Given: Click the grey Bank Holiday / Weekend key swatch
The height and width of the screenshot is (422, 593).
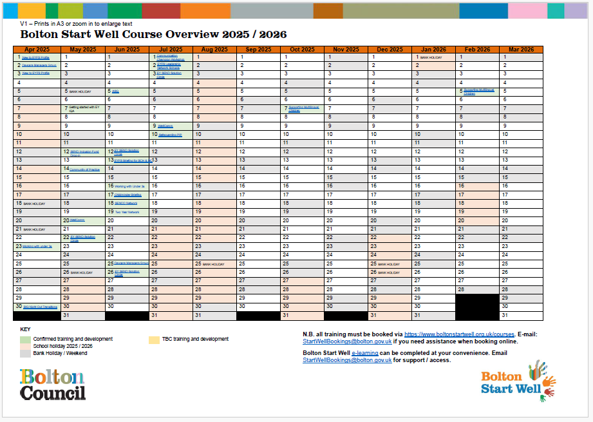Looking at the screenshot, I should (x=25, y=354).
